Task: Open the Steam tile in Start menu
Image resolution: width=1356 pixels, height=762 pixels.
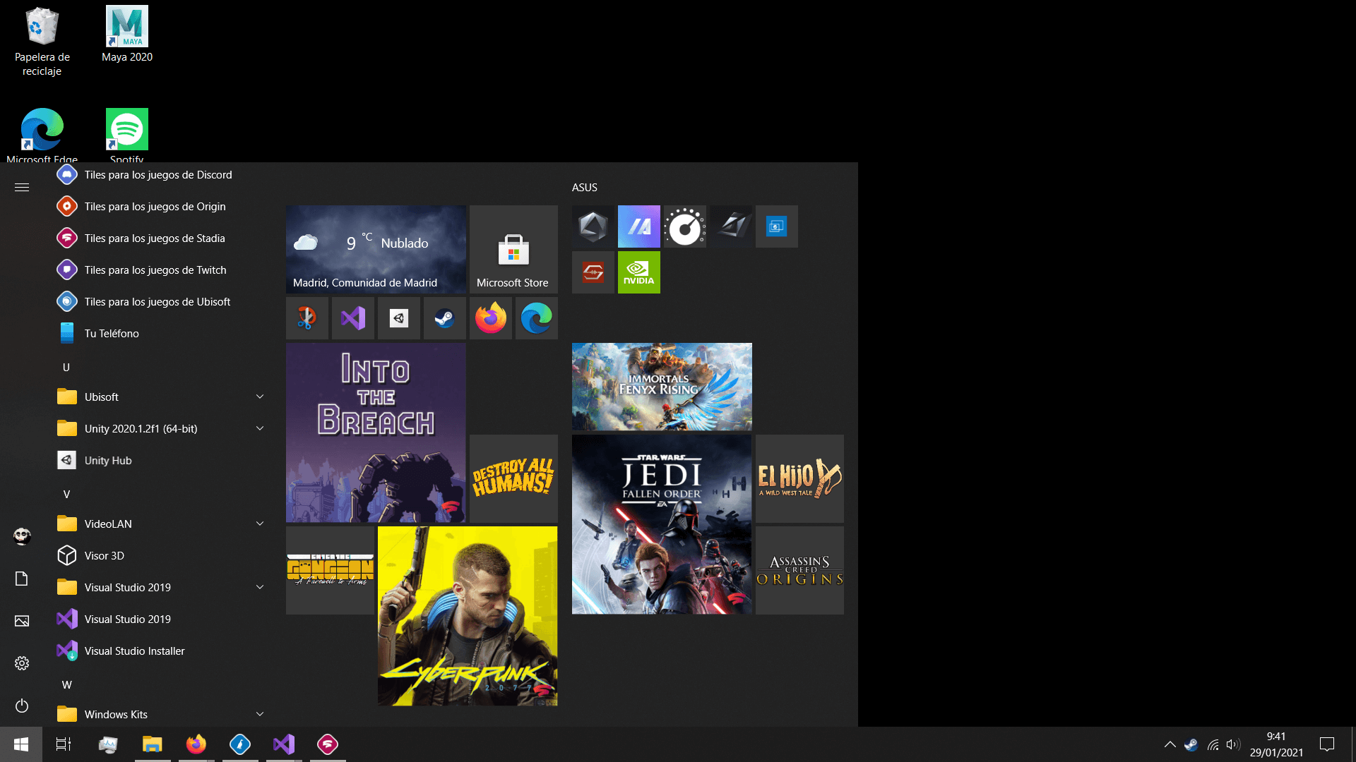Action: [x=444, y=318]
